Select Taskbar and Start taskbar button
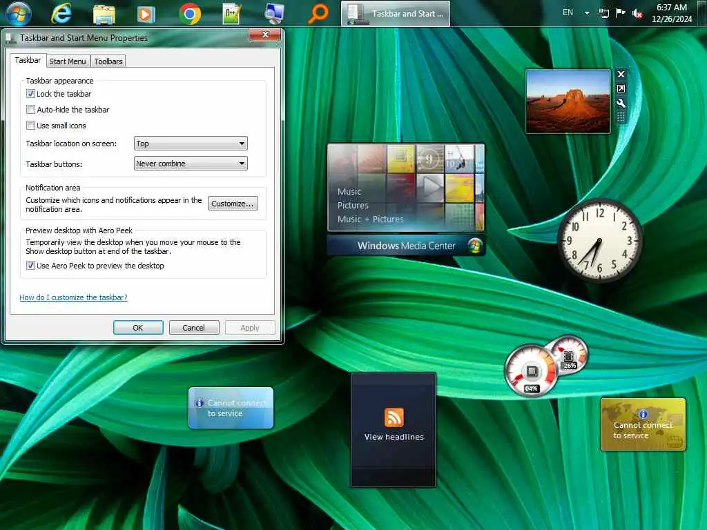Viewport: 707px width, 530px height. tap(396, 14)
